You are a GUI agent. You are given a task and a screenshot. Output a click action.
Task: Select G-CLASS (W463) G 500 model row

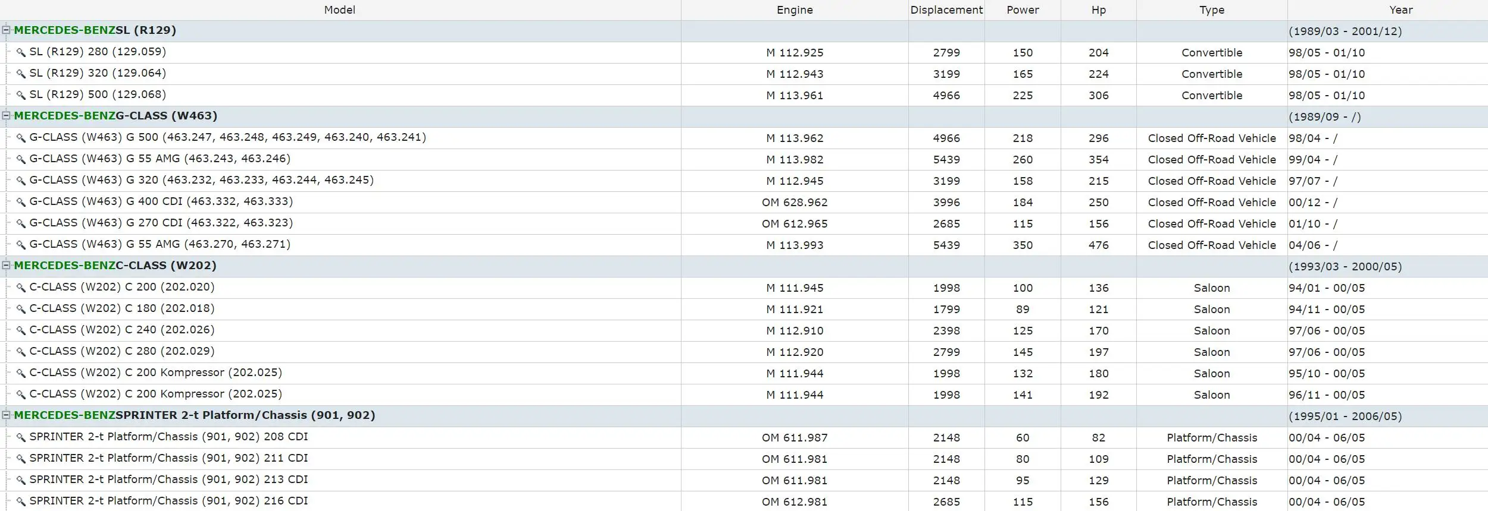coord(228,137)
